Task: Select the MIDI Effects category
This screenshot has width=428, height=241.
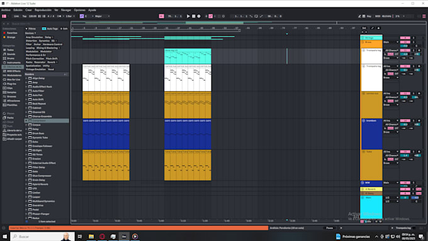Action: [12, 71]
